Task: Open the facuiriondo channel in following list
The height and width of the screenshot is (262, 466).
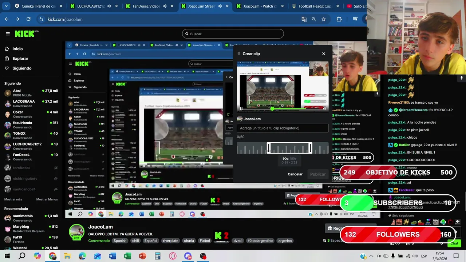Action: [x=31, y=125]
